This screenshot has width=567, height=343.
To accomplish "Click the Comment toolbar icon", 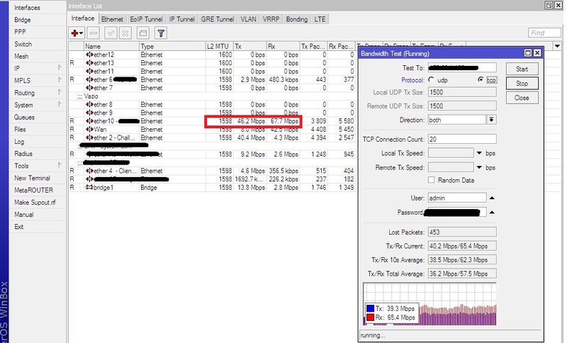I will pyautogui.click(x=143, y=33).
